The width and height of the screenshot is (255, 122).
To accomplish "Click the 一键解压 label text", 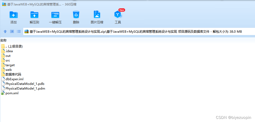I will click(55, 22).
